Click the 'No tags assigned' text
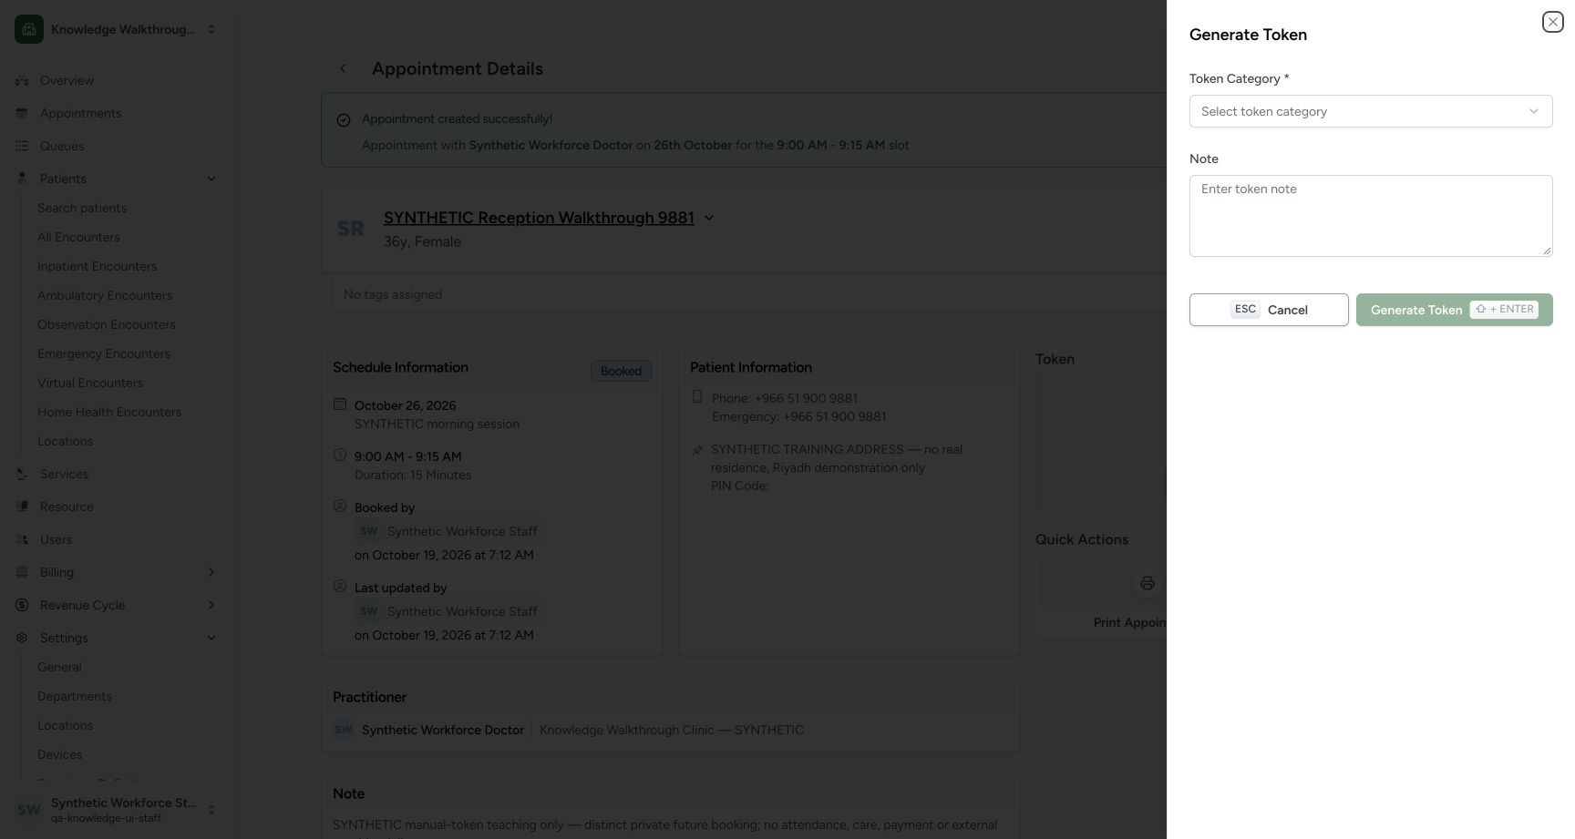The width and height of the screenshot is (1575, 839). (x=393, y=294)
